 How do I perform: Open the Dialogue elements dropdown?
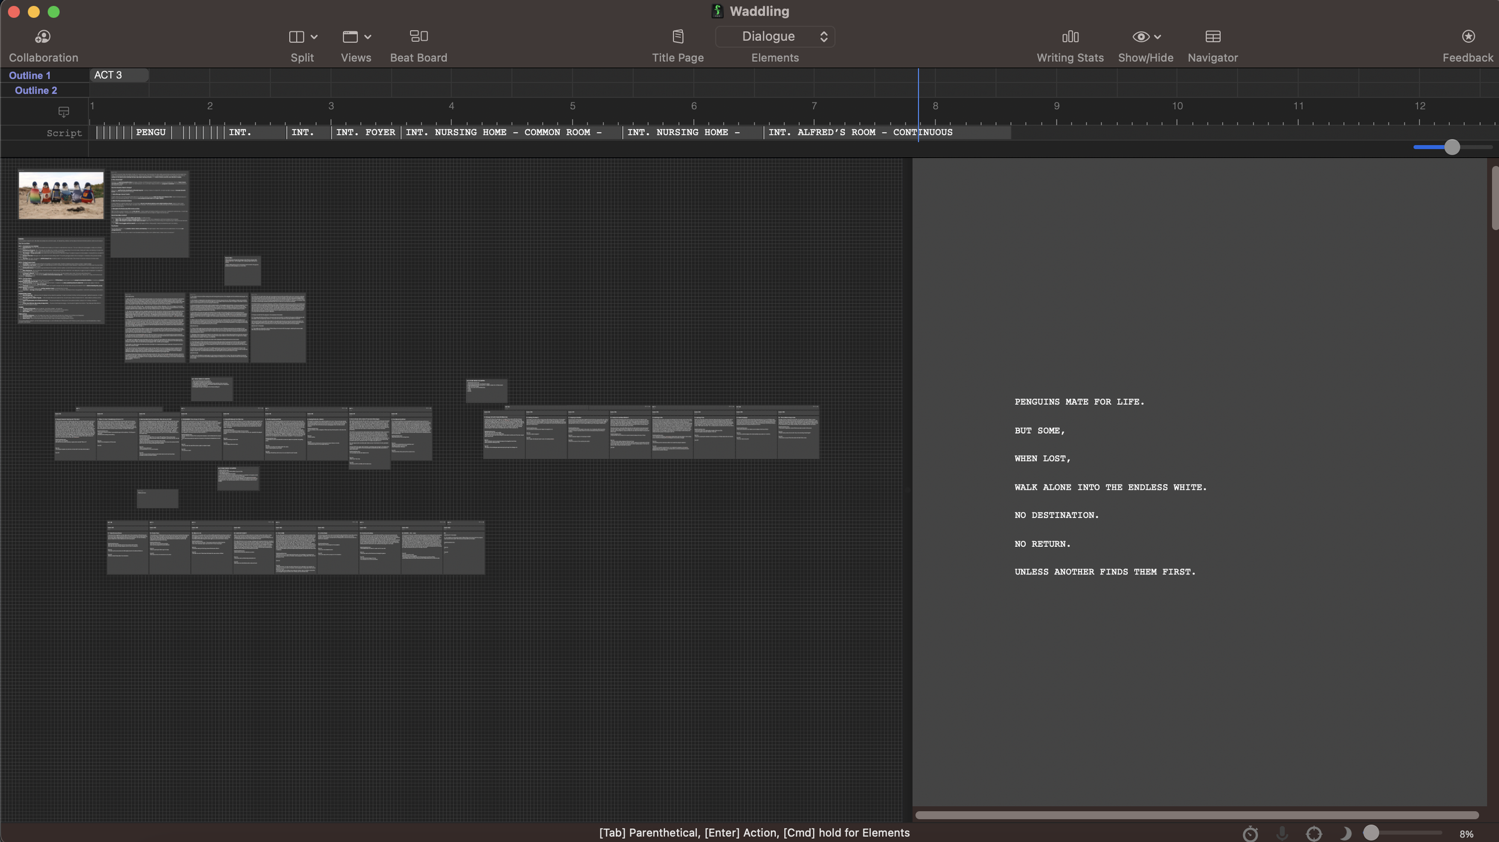pos(775,37)
